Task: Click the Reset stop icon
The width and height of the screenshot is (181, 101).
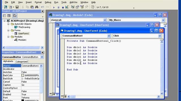Action: pyautogui.click(x=63, y=8)
